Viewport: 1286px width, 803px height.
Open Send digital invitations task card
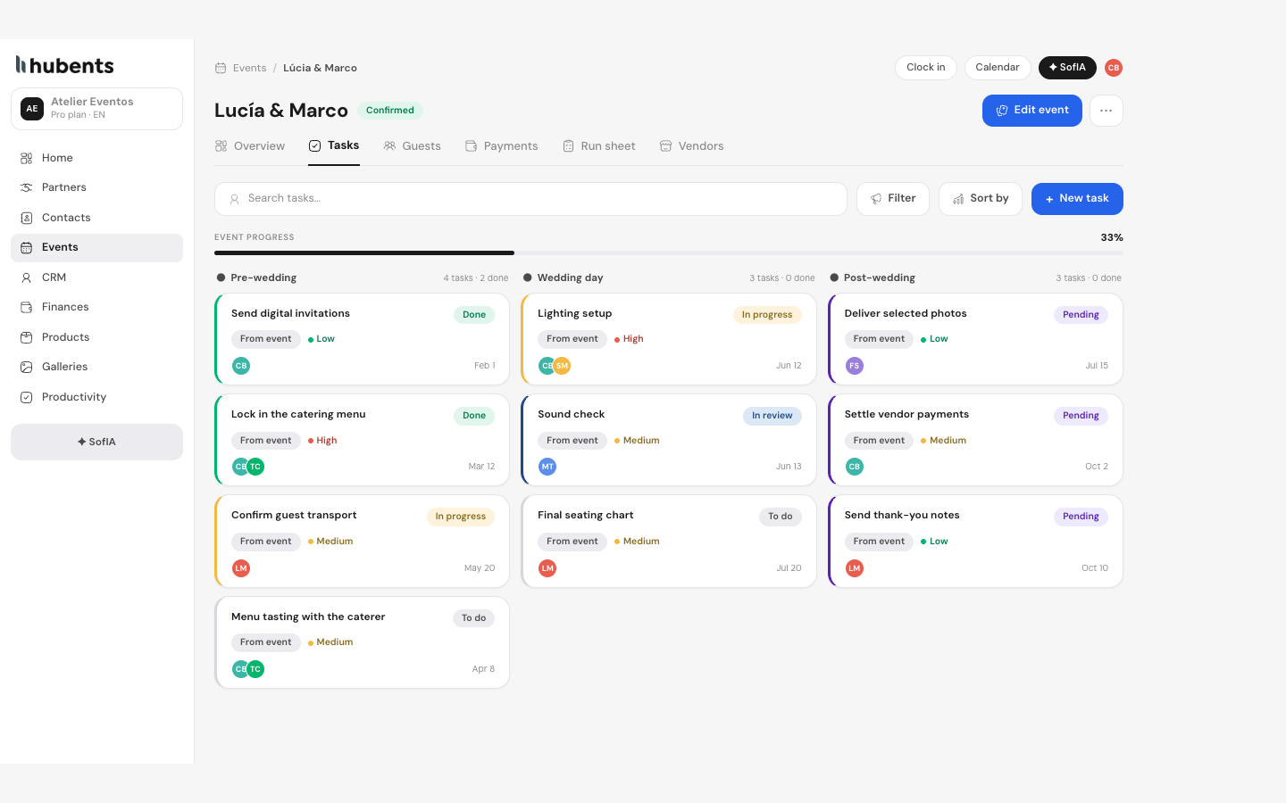tap(362, 339)
